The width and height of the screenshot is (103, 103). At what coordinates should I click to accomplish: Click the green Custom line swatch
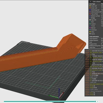(x=90, y=24)
